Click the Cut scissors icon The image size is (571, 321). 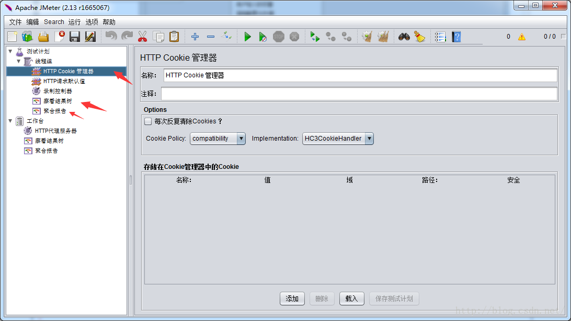click(x=142, y=37)
